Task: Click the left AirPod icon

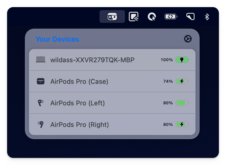Action: coord(41,103)
